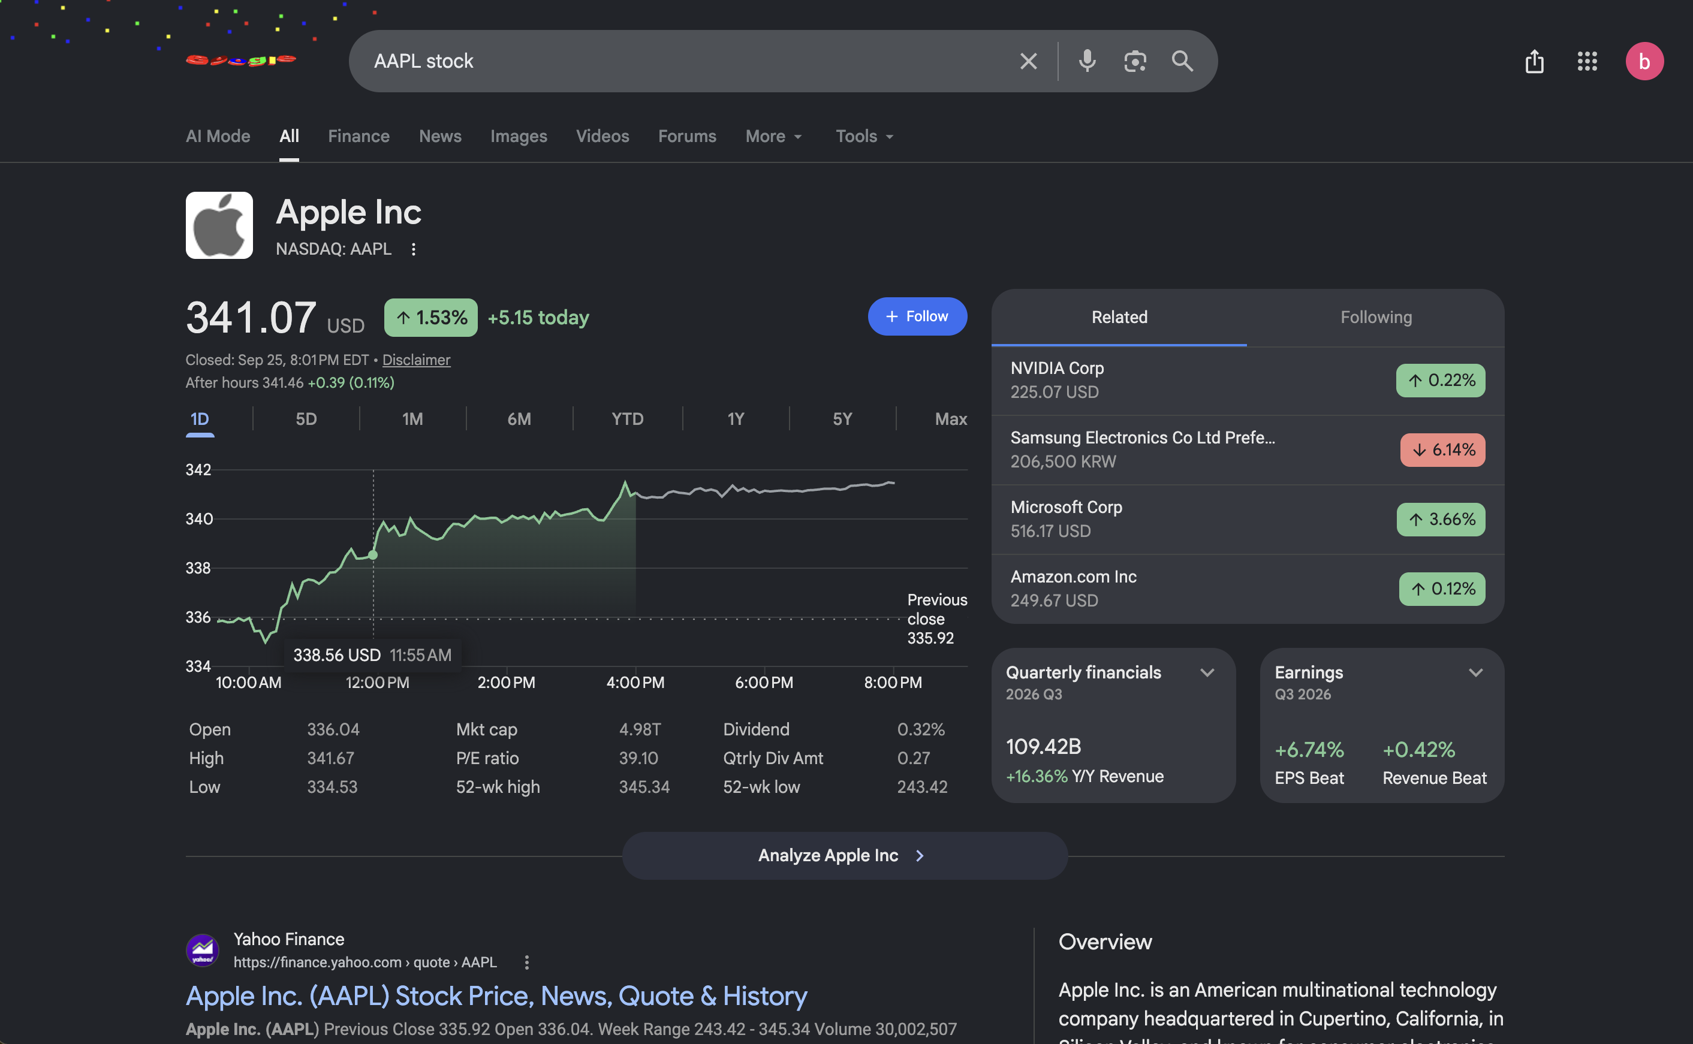
Task: Open the three-dot menu next to NASDAQ: AAPL
Action: pos(413,249)
